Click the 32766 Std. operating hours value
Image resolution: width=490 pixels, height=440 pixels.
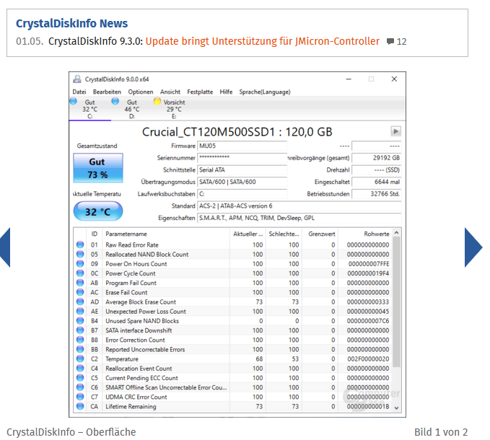376,194
